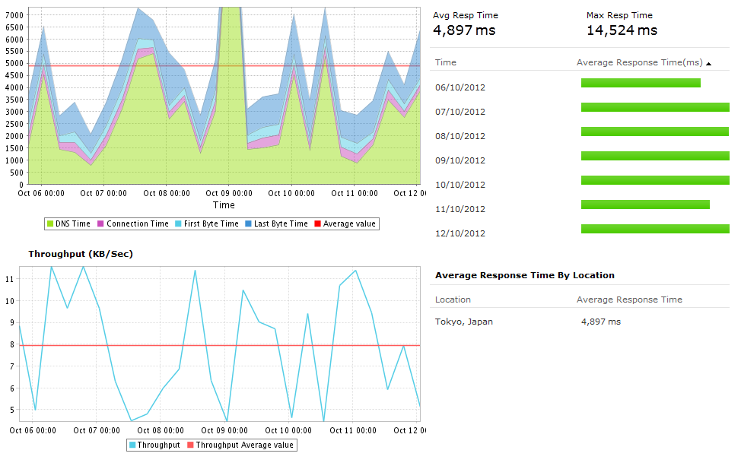
Task: Click the green bar for 06/10/2012
Action: click(x=641, y=83)
